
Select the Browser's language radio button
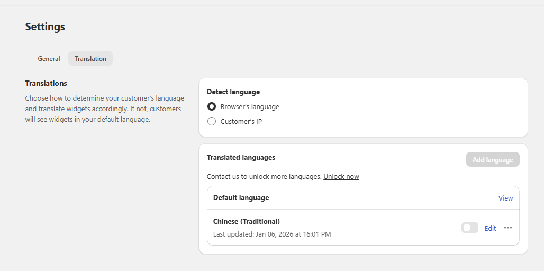point(212,106)
